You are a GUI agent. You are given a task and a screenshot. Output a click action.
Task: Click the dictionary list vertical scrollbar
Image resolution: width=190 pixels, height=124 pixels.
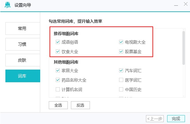point(184,48)
